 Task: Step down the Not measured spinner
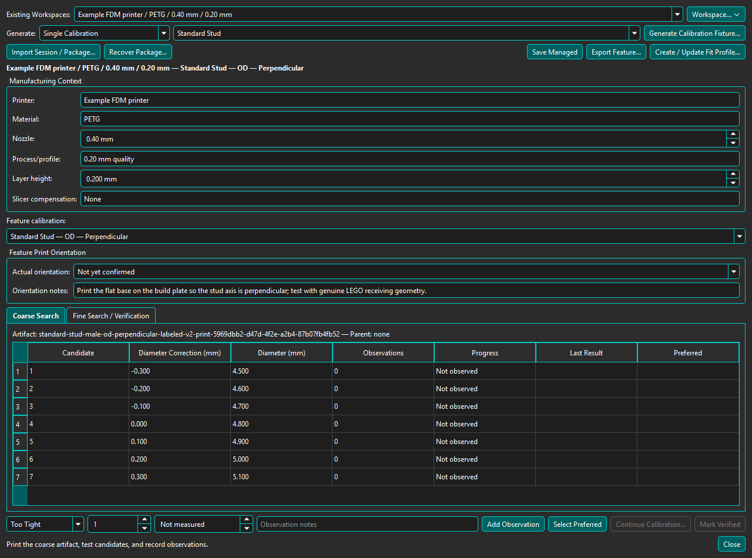pos(246,528)
